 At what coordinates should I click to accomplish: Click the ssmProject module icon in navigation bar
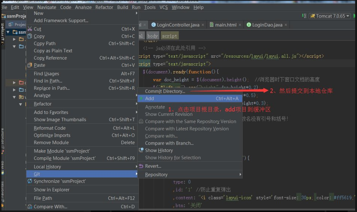coord(4,16)
